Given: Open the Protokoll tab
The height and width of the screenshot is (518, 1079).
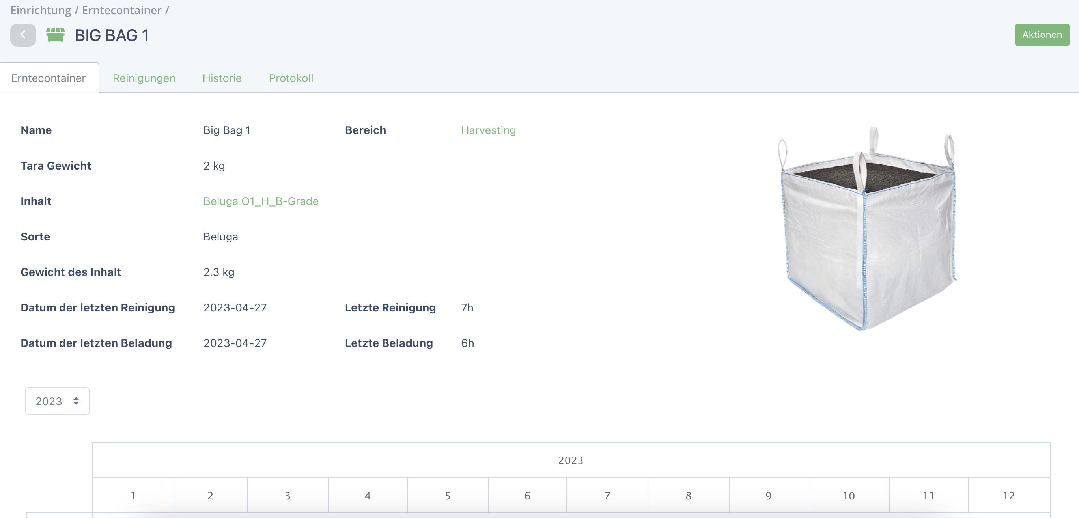Looking at the screenshot, I should pyautogui.click(x=291, y=78).
